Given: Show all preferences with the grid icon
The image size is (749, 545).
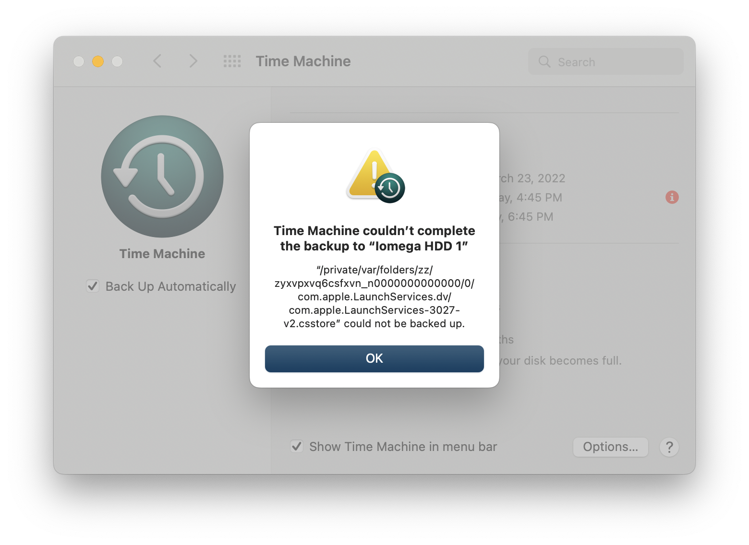Looking at the screenshot, I should (x=232, y=61).
